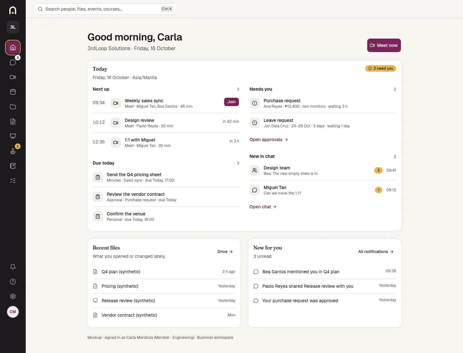Open the video camera Meet icon in sidebar
The image size is (463, 353).
[x=13, y=77]
